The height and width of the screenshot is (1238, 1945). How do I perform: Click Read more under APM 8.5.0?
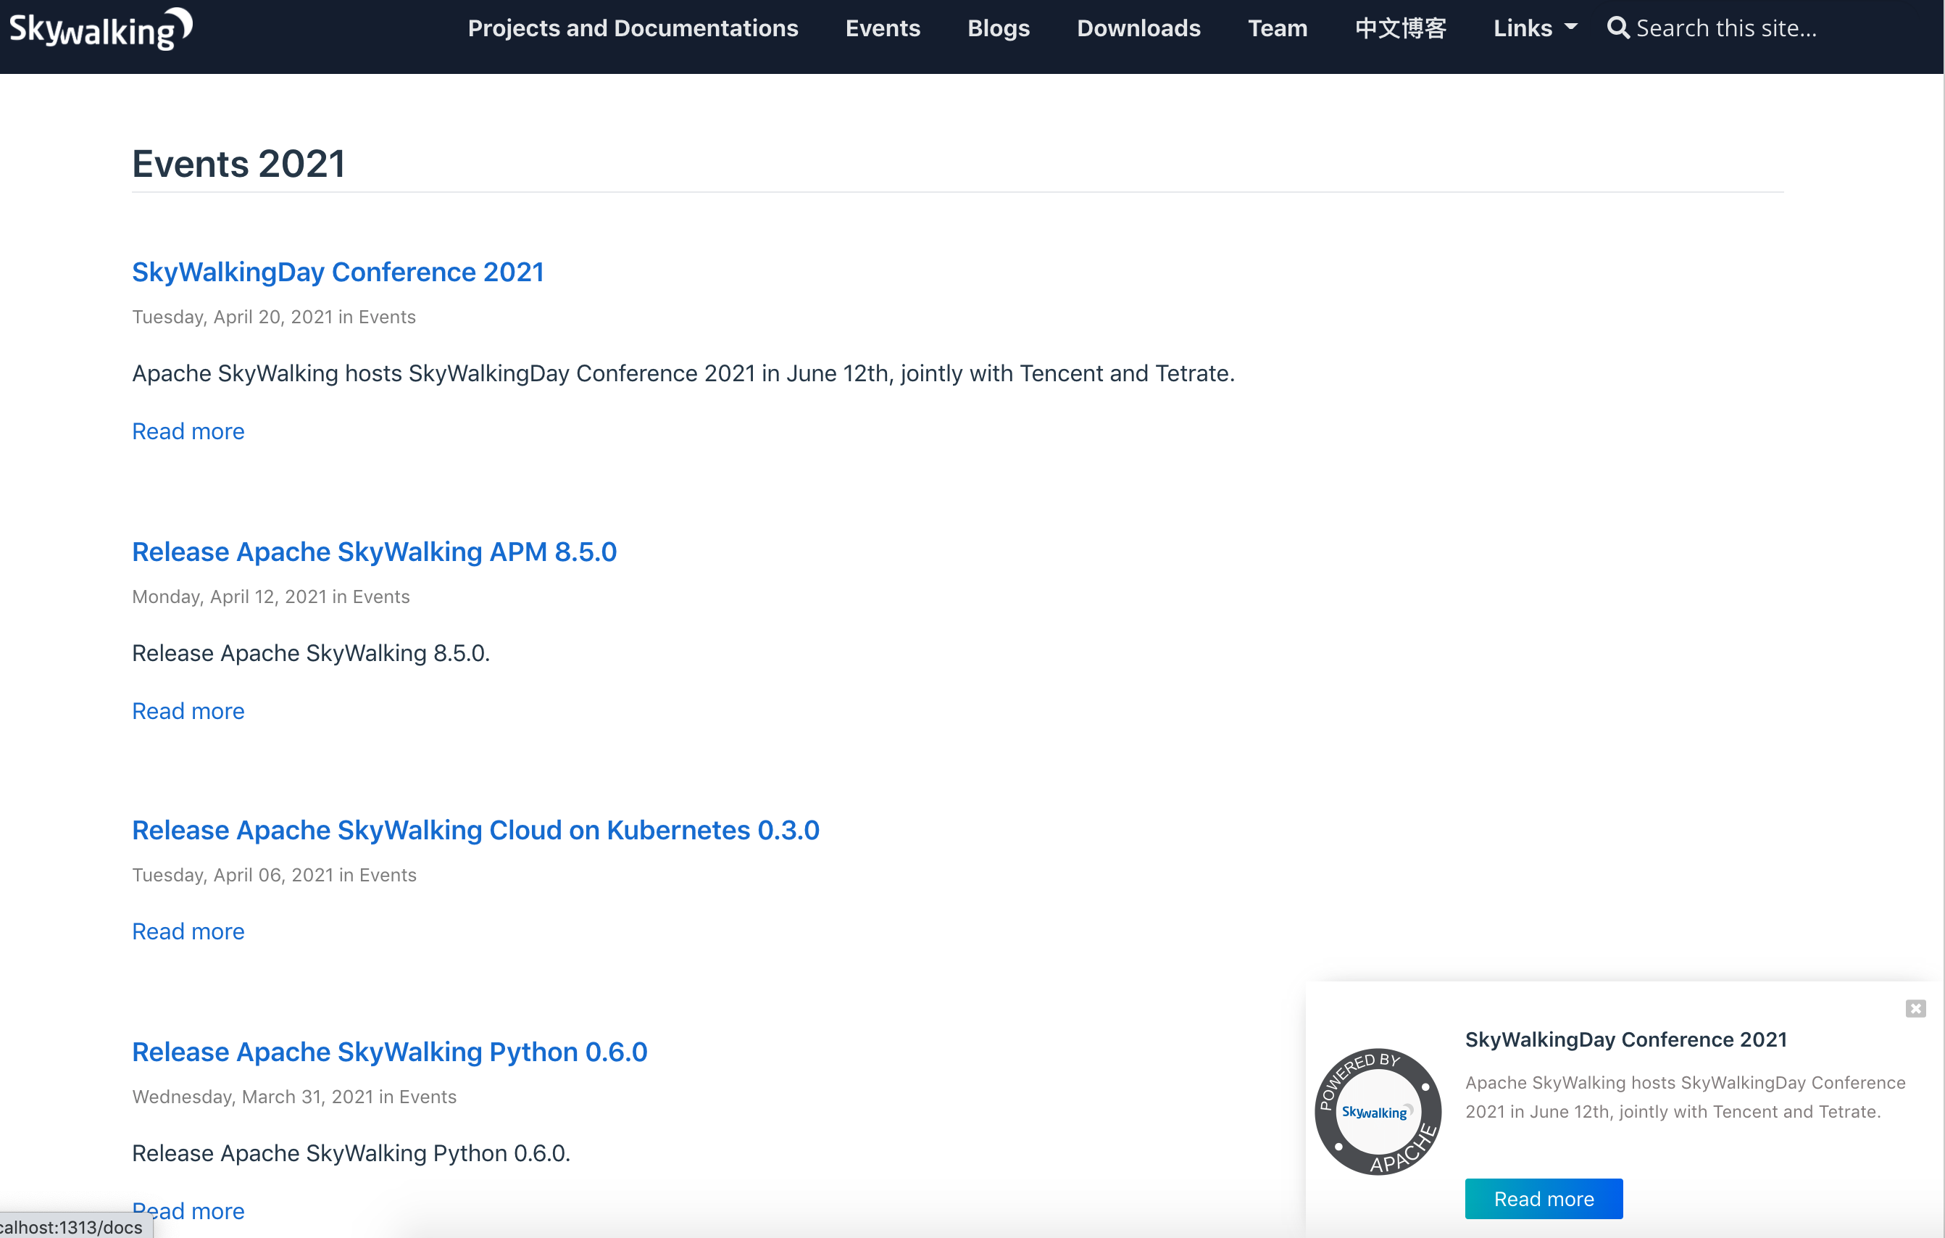pos(188,710)
